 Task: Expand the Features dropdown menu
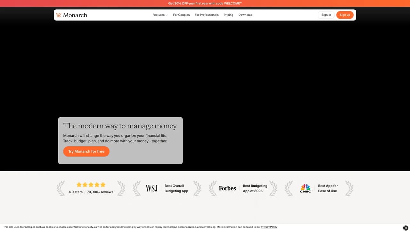point(160,15)
